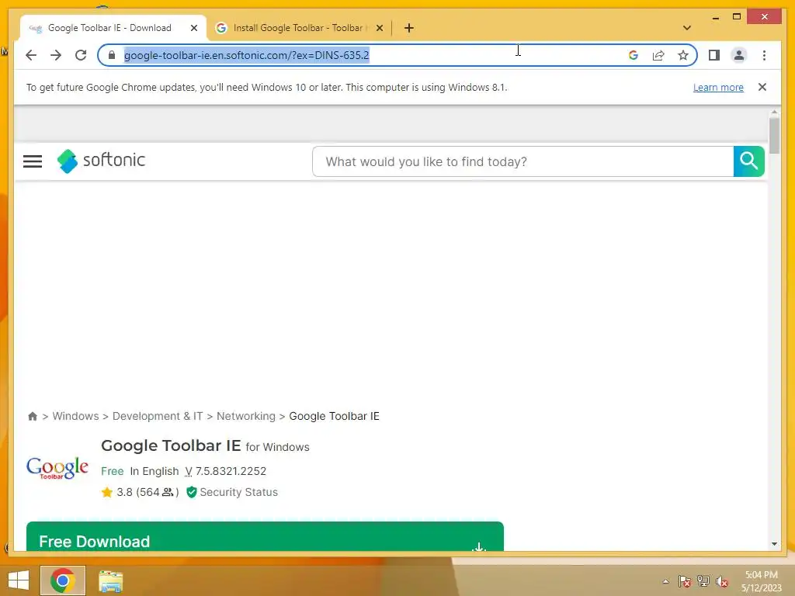The width and height of the screenshot is (795, 596).
Task: Click the muted volume tray icon
Action: pos(722,581)
